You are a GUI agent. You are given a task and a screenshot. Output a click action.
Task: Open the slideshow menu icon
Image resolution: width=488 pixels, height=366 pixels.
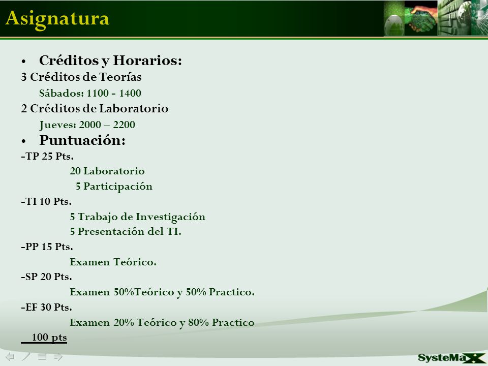pos(42,356)
